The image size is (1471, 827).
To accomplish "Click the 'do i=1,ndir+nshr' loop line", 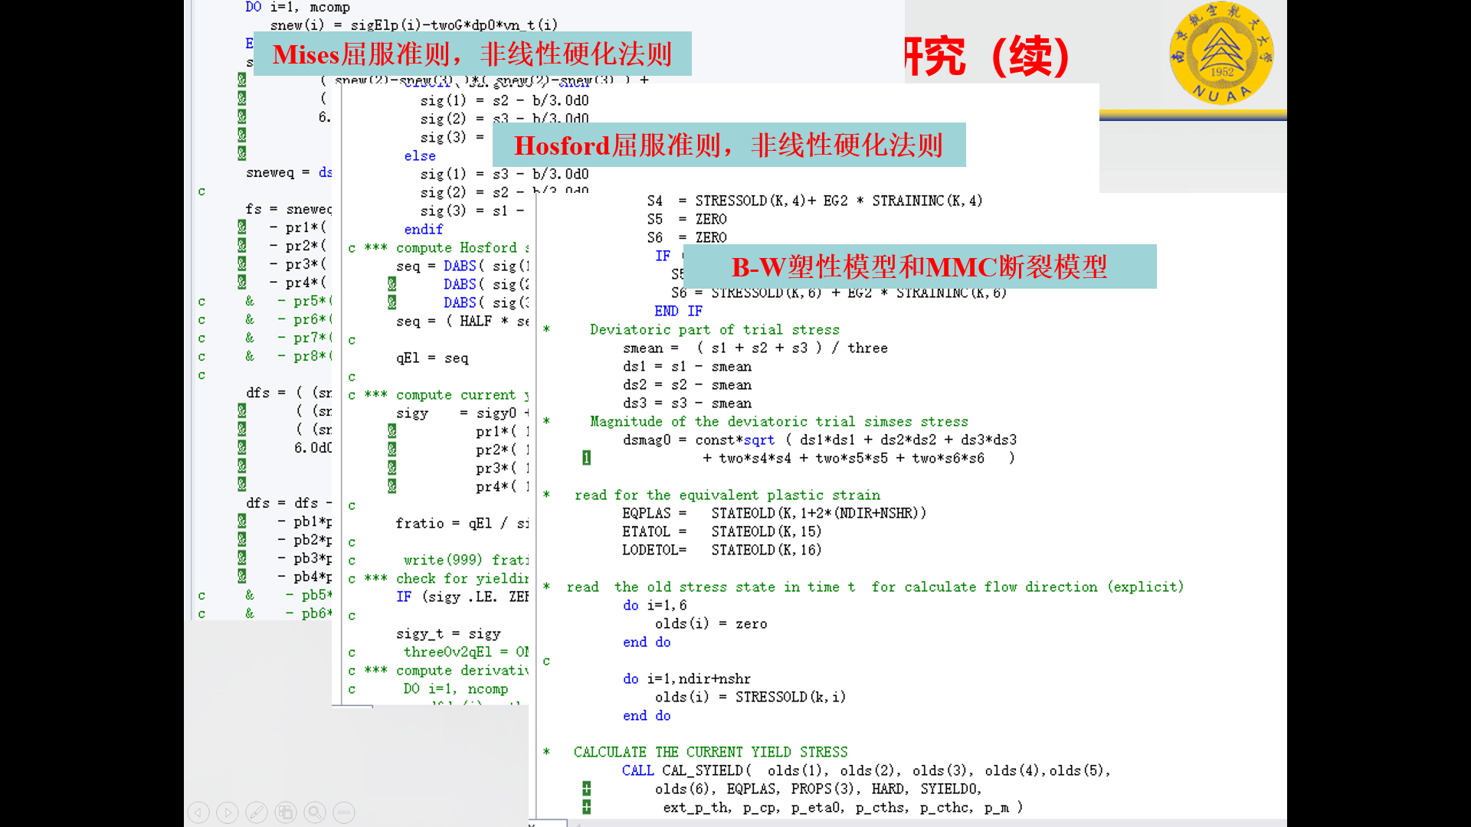I will 686,679.
